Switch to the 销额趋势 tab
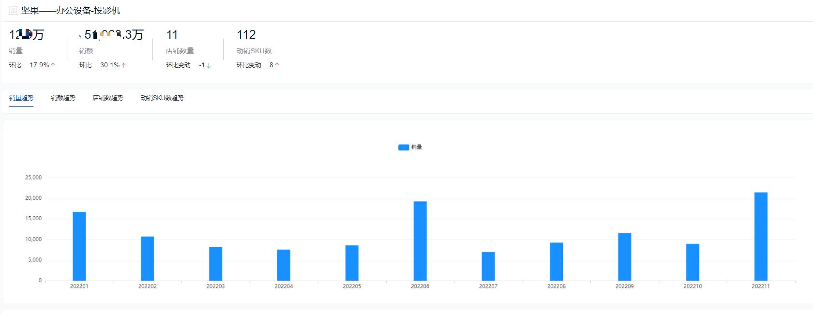The image size is (813, 314). pos(63,98)
